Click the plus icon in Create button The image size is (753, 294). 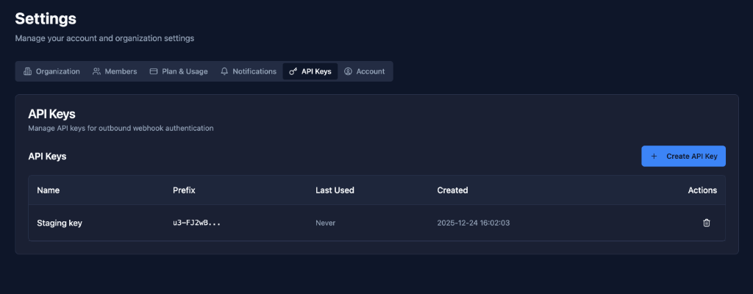click(x=654, y=157)
